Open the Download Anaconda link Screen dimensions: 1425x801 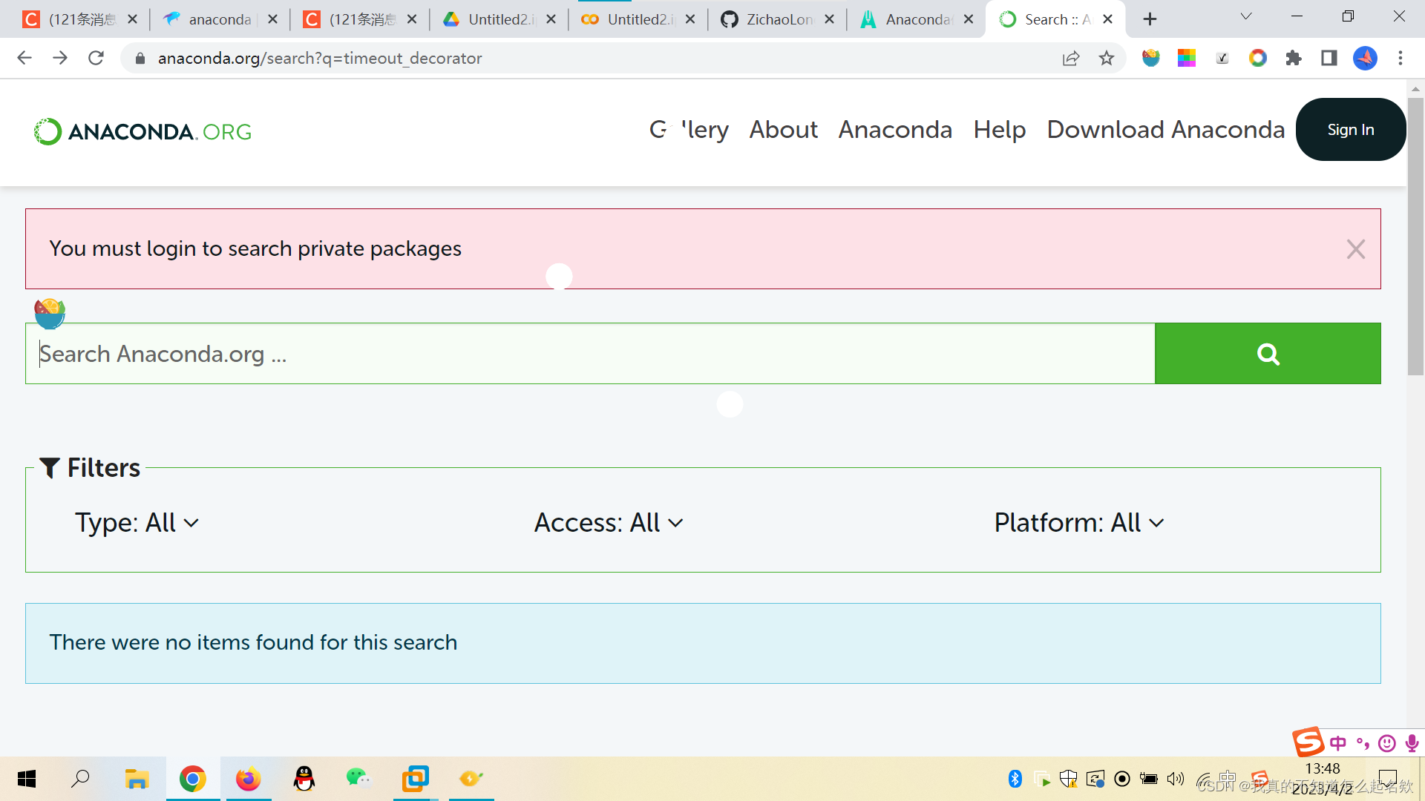[x=1165, y=130]
